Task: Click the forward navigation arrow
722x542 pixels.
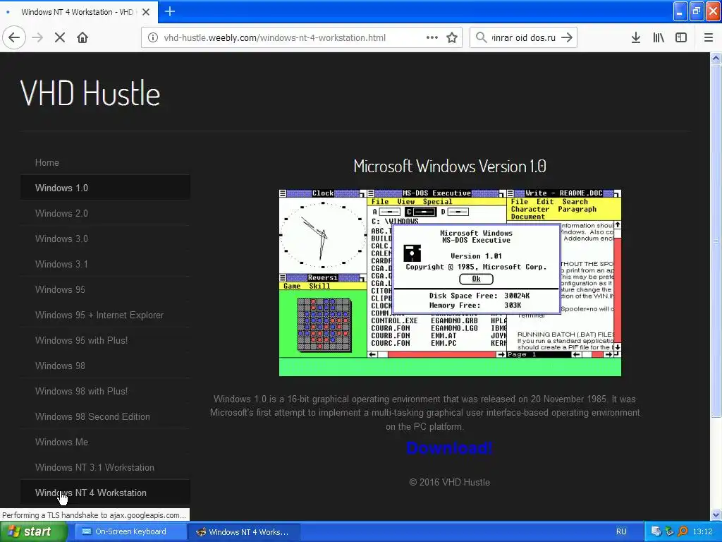Action: (x=37, y=37)
